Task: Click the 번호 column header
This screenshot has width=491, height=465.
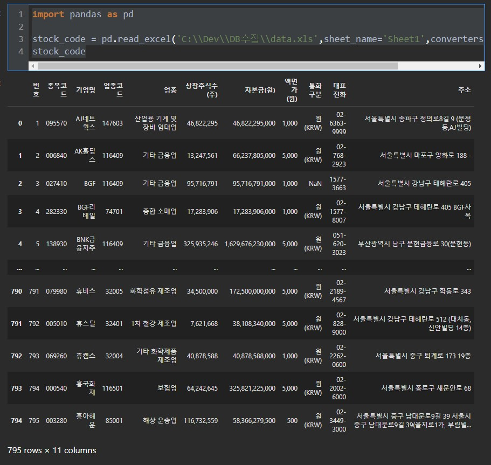Action: pyautogui.click(x=36, y=90)
